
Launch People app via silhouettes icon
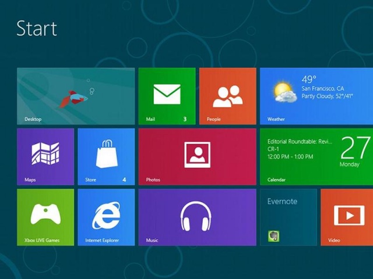[x=227, y=96]
